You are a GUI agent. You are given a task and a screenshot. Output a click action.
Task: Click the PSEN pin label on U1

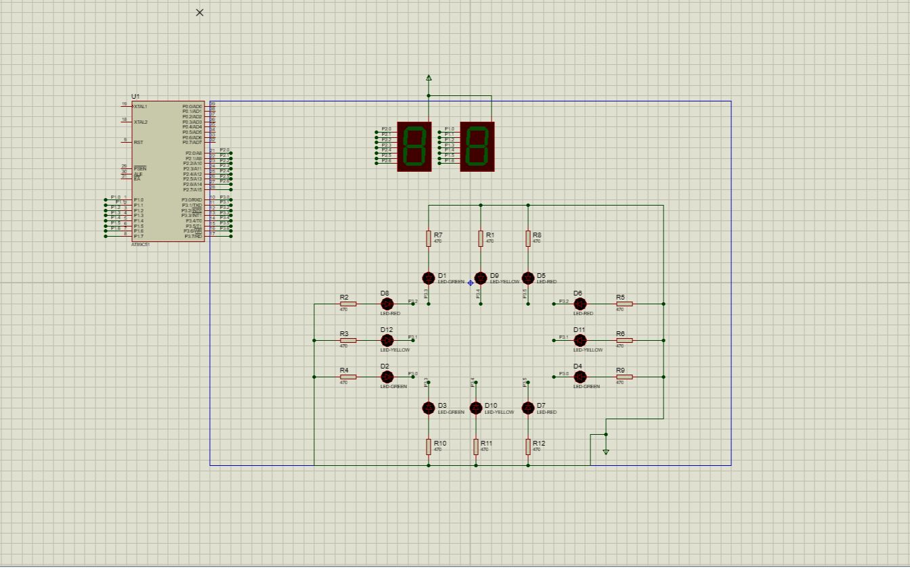click(x=140, y=168)
